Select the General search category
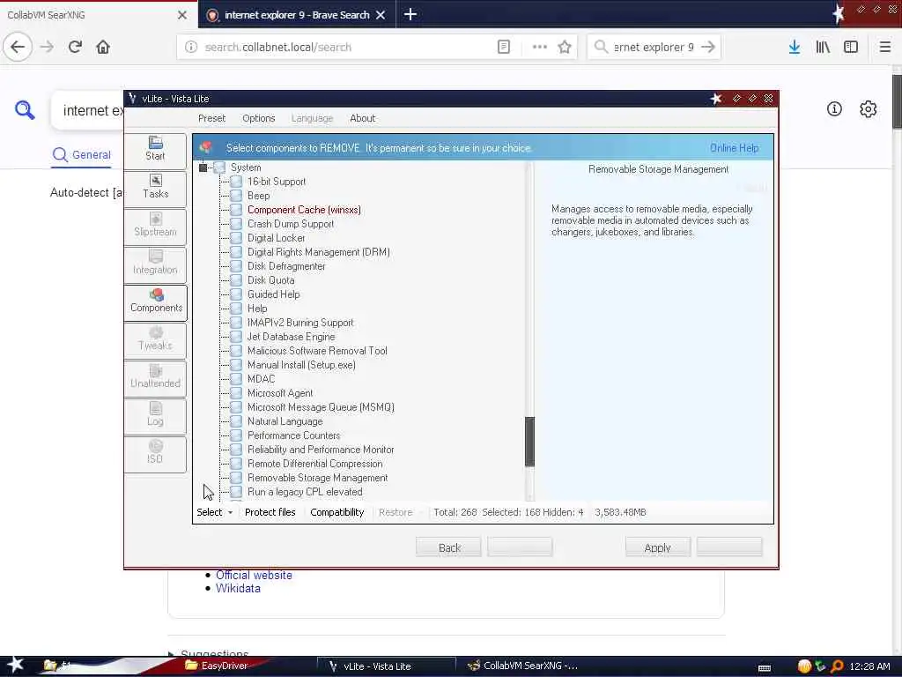 point(81,155)
